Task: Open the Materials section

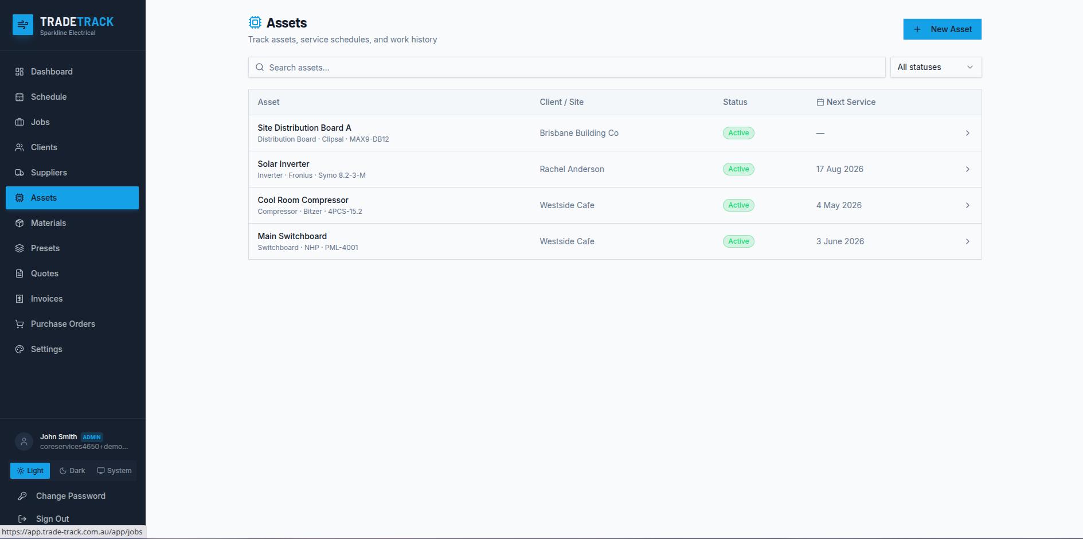Action: [72, 223]
